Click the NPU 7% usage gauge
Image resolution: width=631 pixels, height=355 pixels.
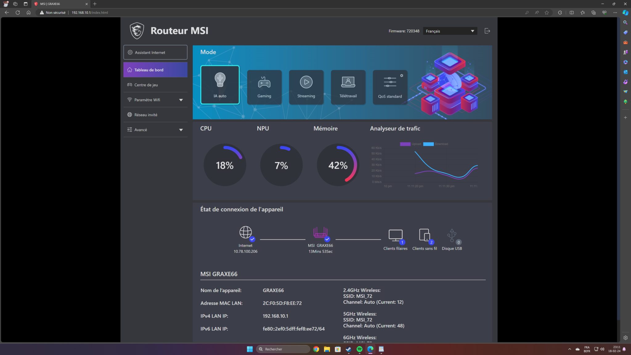281,165
